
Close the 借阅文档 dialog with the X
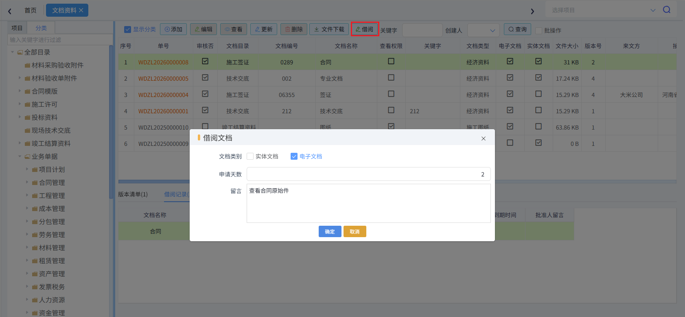click(x=484, y=139)
